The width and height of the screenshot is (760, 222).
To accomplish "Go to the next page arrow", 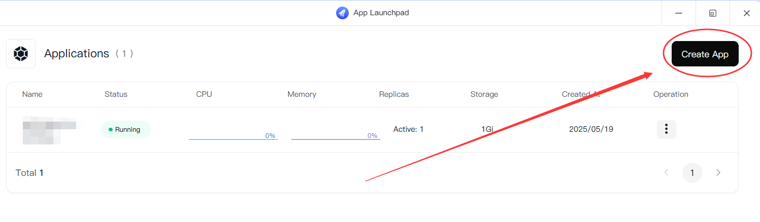I will [x=718, y=173].
